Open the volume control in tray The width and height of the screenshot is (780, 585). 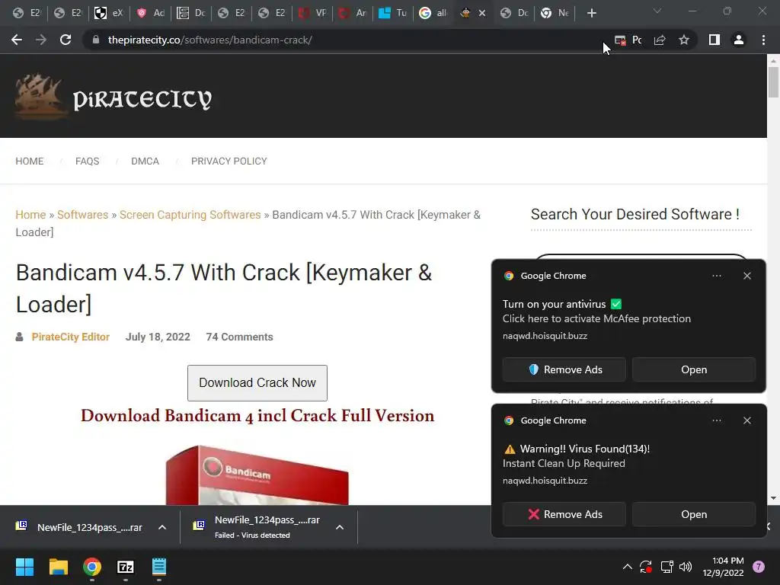click(686, 567)
